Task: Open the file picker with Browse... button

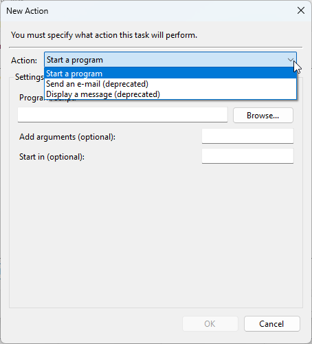Action: pos(263,116)
